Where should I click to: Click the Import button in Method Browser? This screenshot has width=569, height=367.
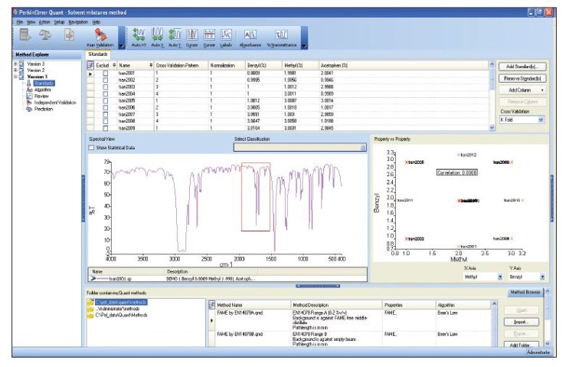point(521,322)
